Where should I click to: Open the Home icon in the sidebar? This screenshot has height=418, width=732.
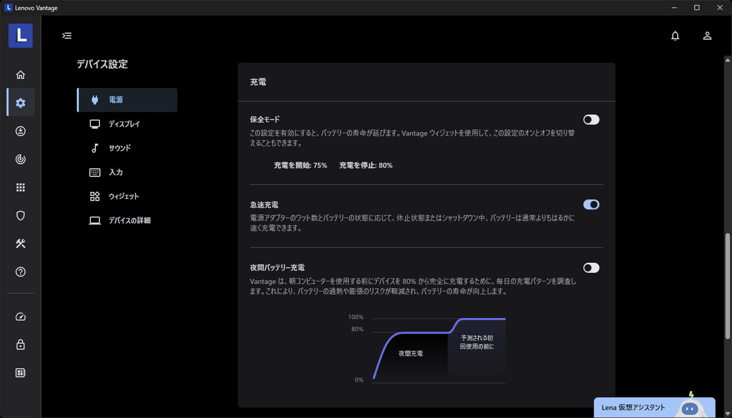[x=21, y=75]
